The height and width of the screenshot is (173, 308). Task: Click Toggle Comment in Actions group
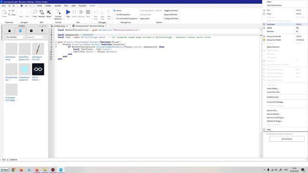point(171,11)
